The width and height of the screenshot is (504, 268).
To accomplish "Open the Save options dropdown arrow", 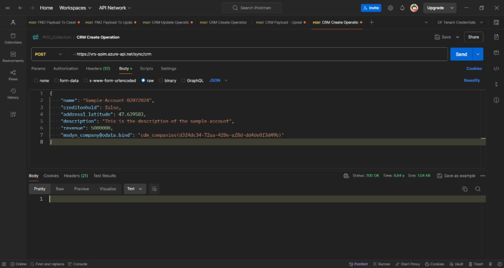I will (x=457, y=37).
